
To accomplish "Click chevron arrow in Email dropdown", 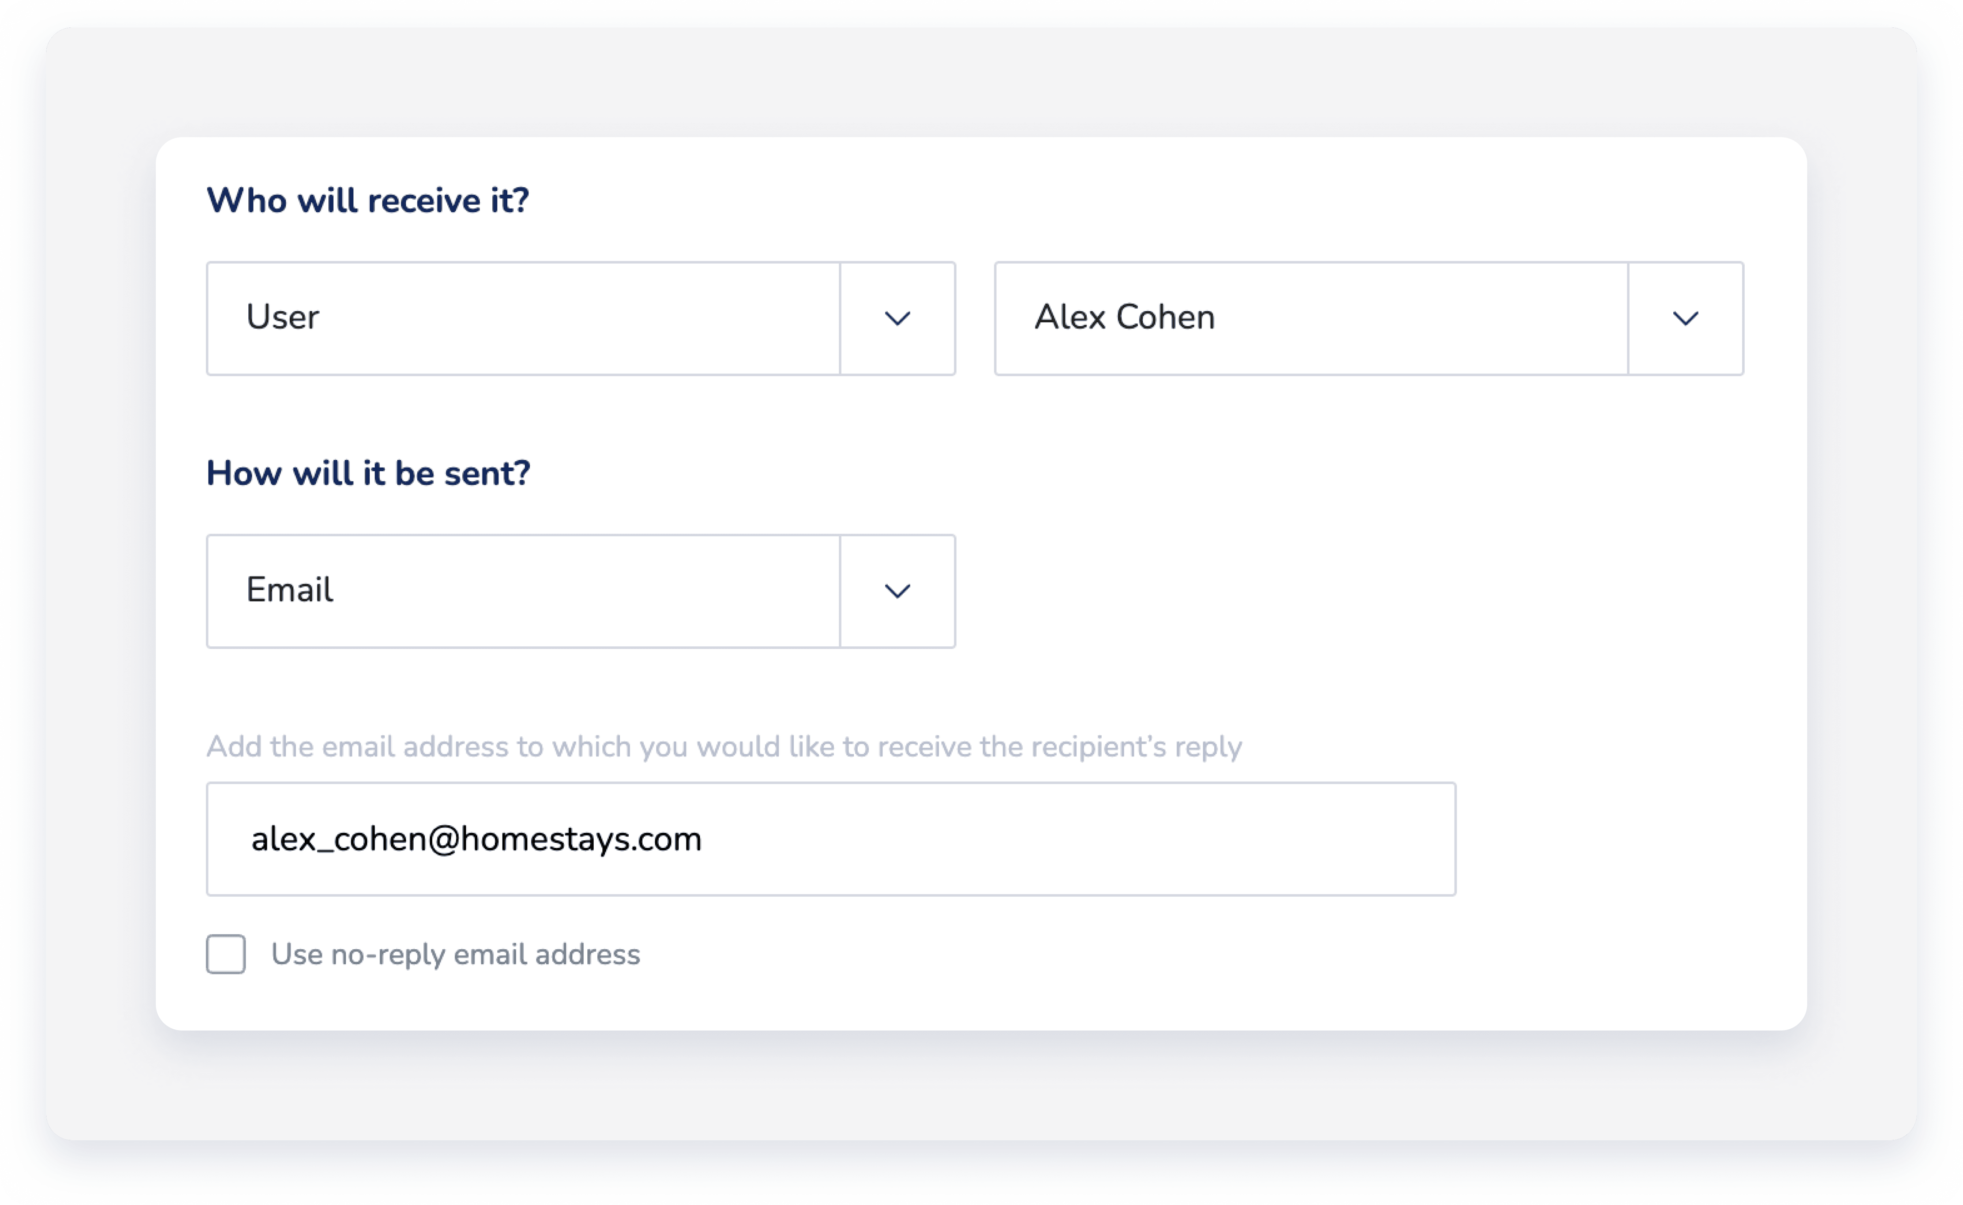I will pos(897,591).
